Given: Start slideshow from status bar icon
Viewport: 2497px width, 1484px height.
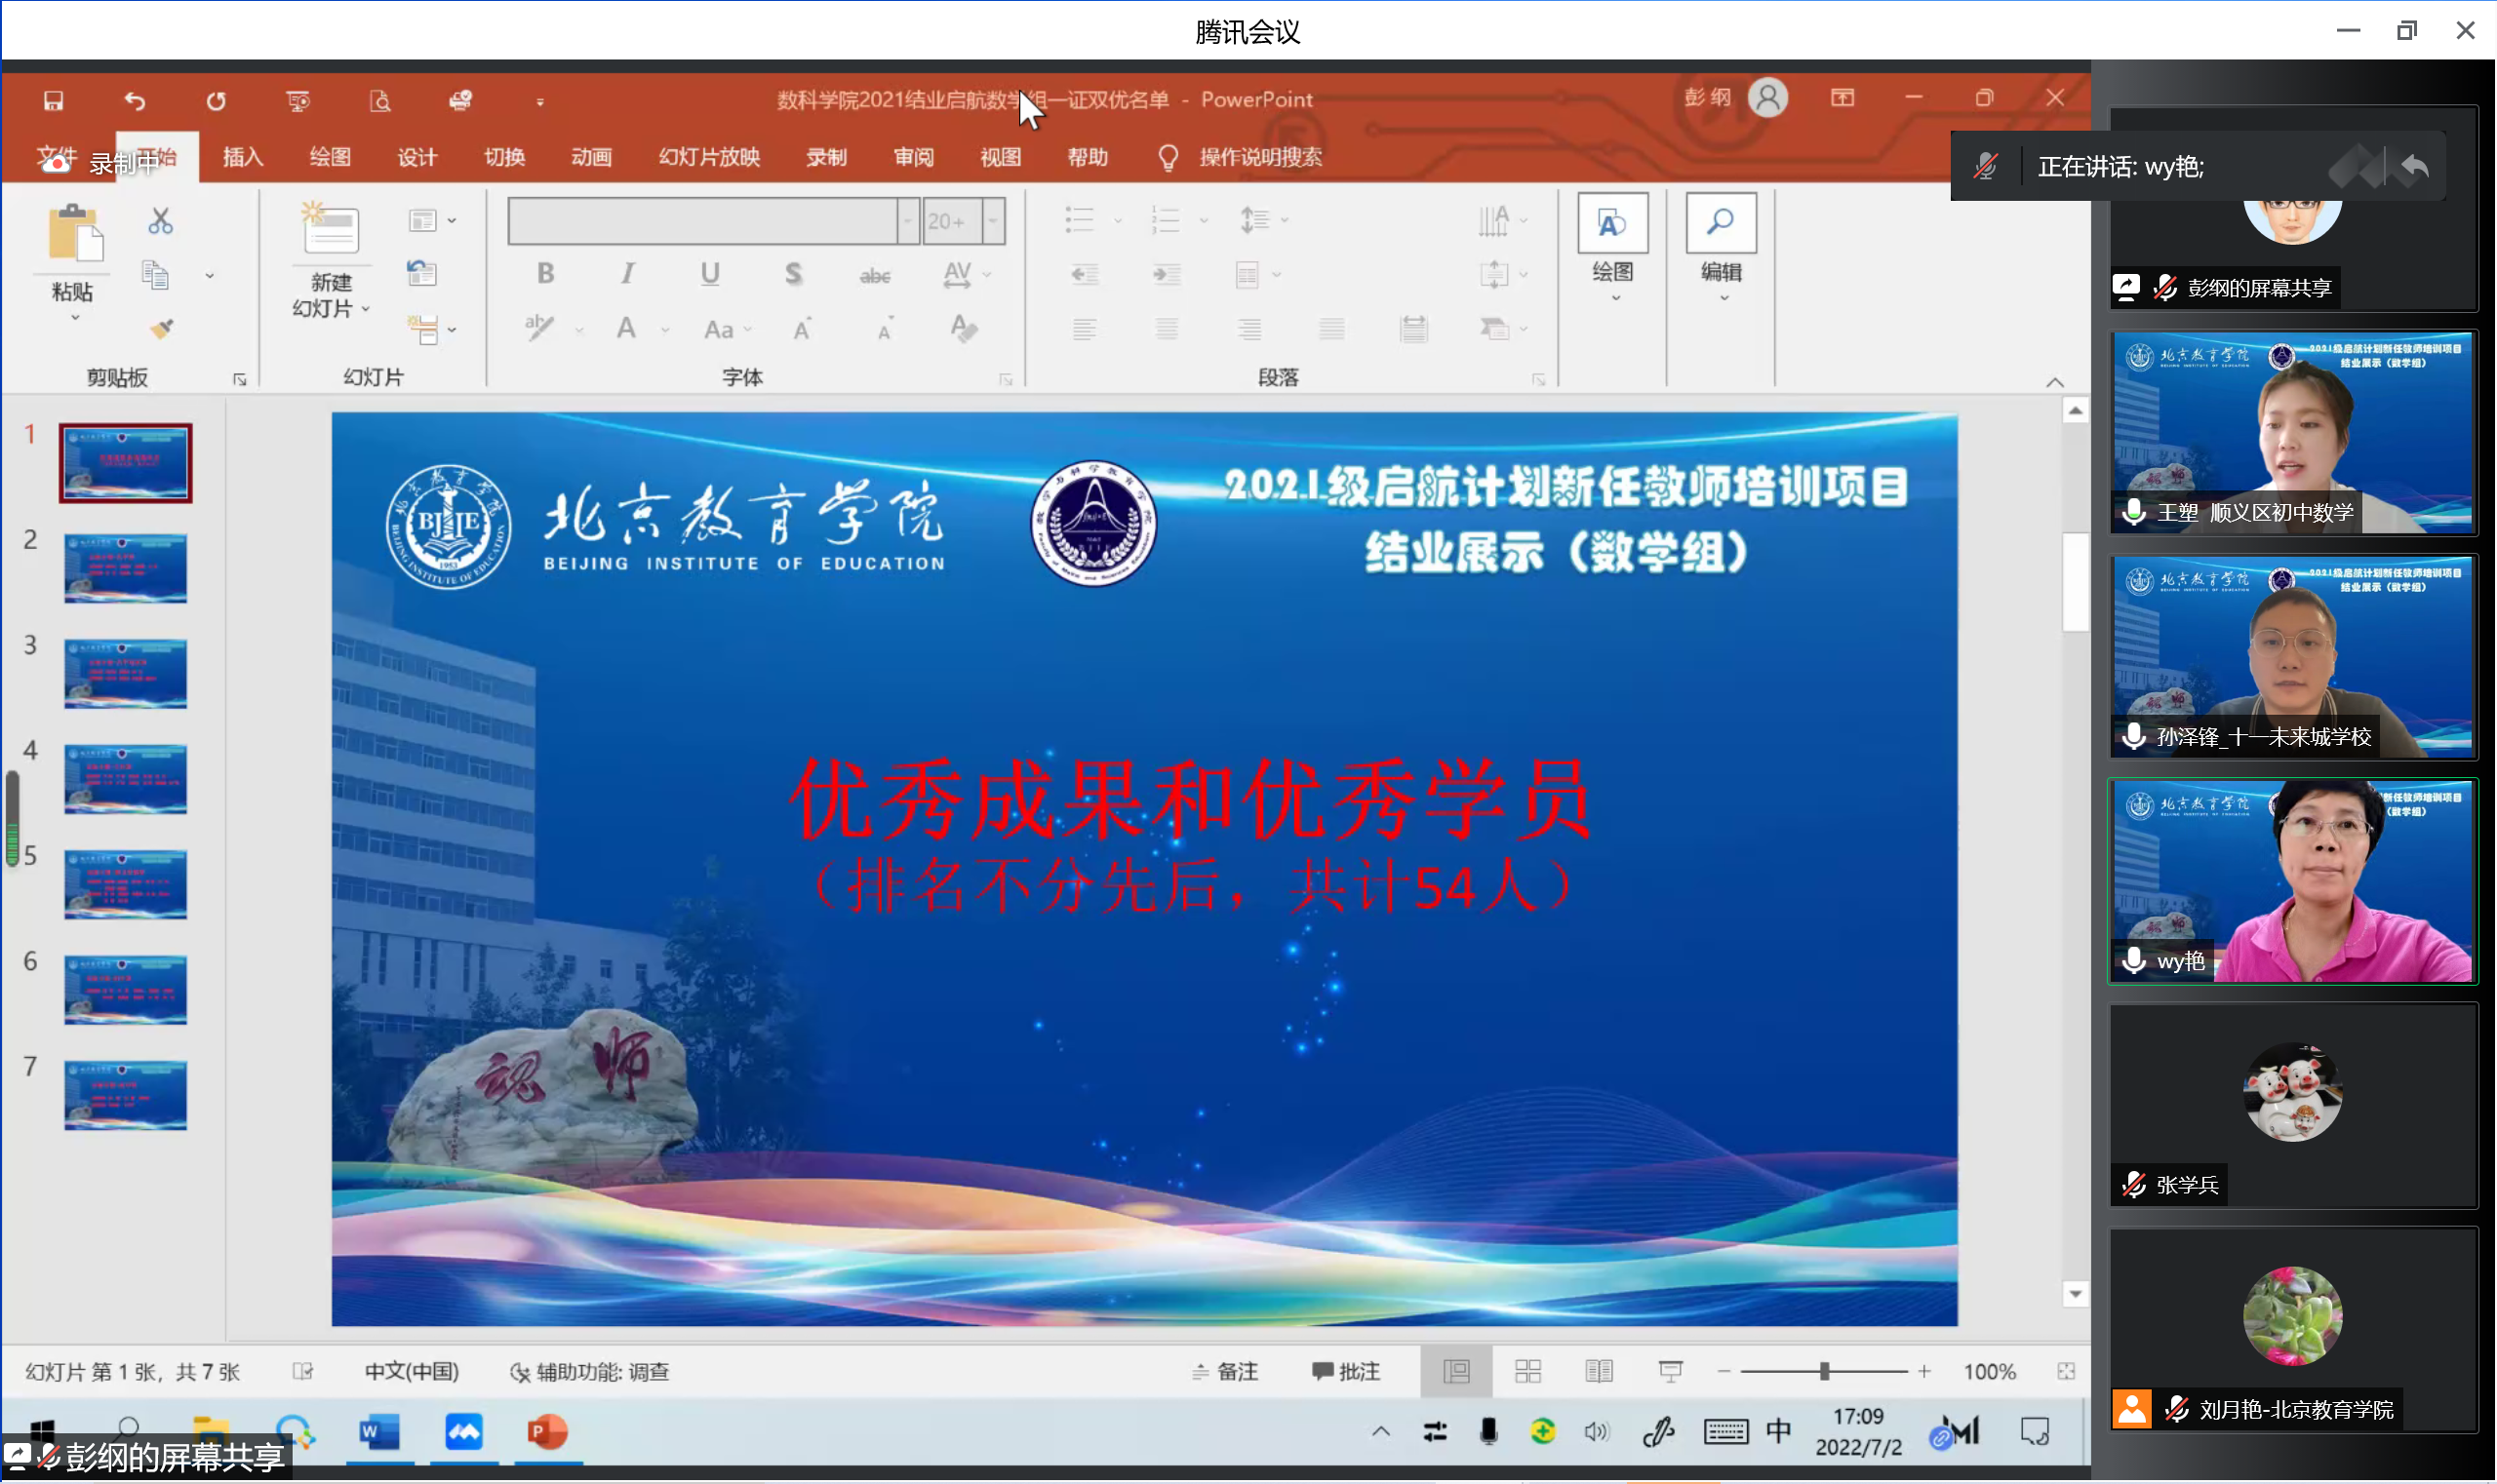Looking at the screenshot, I should pos(1671,1372).
